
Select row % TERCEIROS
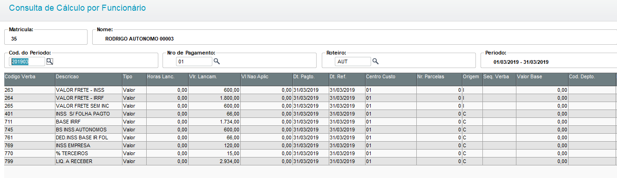point(310,153)
